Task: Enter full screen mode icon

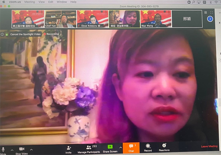Action: (x=211, y=13)
